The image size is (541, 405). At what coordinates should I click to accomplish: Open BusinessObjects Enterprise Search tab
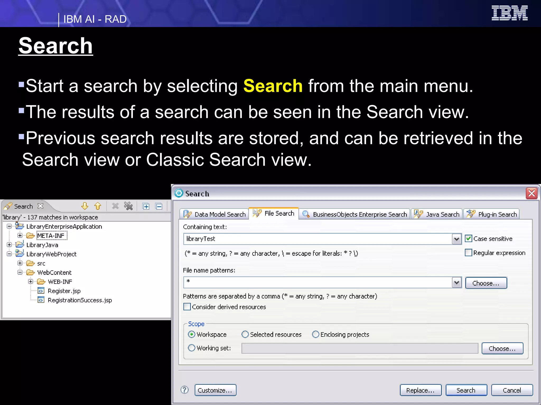(x=355, y=214)
